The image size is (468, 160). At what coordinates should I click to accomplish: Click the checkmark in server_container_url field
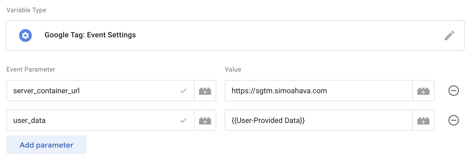(x=183, y=91)
